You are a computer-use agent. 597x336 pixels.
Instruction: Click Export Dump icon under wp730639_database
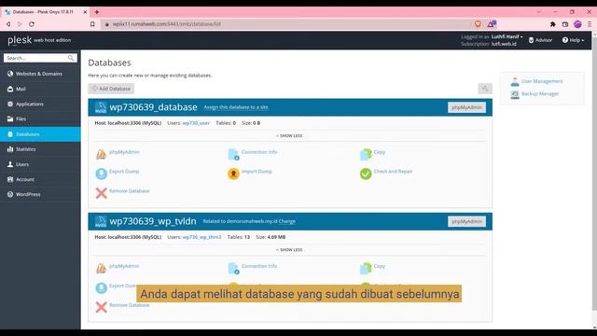click(x=101, y=174)
